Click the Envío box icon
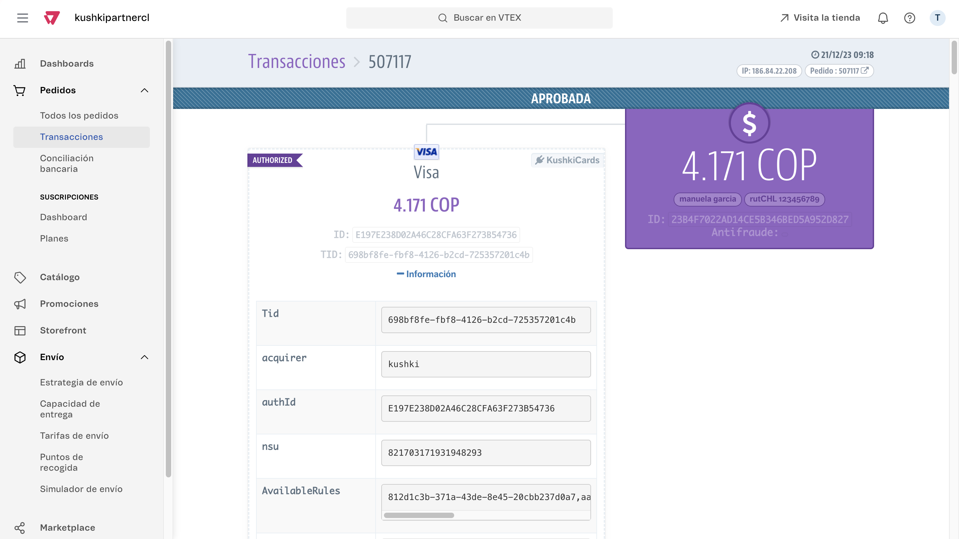 click(x=20, y=357)
